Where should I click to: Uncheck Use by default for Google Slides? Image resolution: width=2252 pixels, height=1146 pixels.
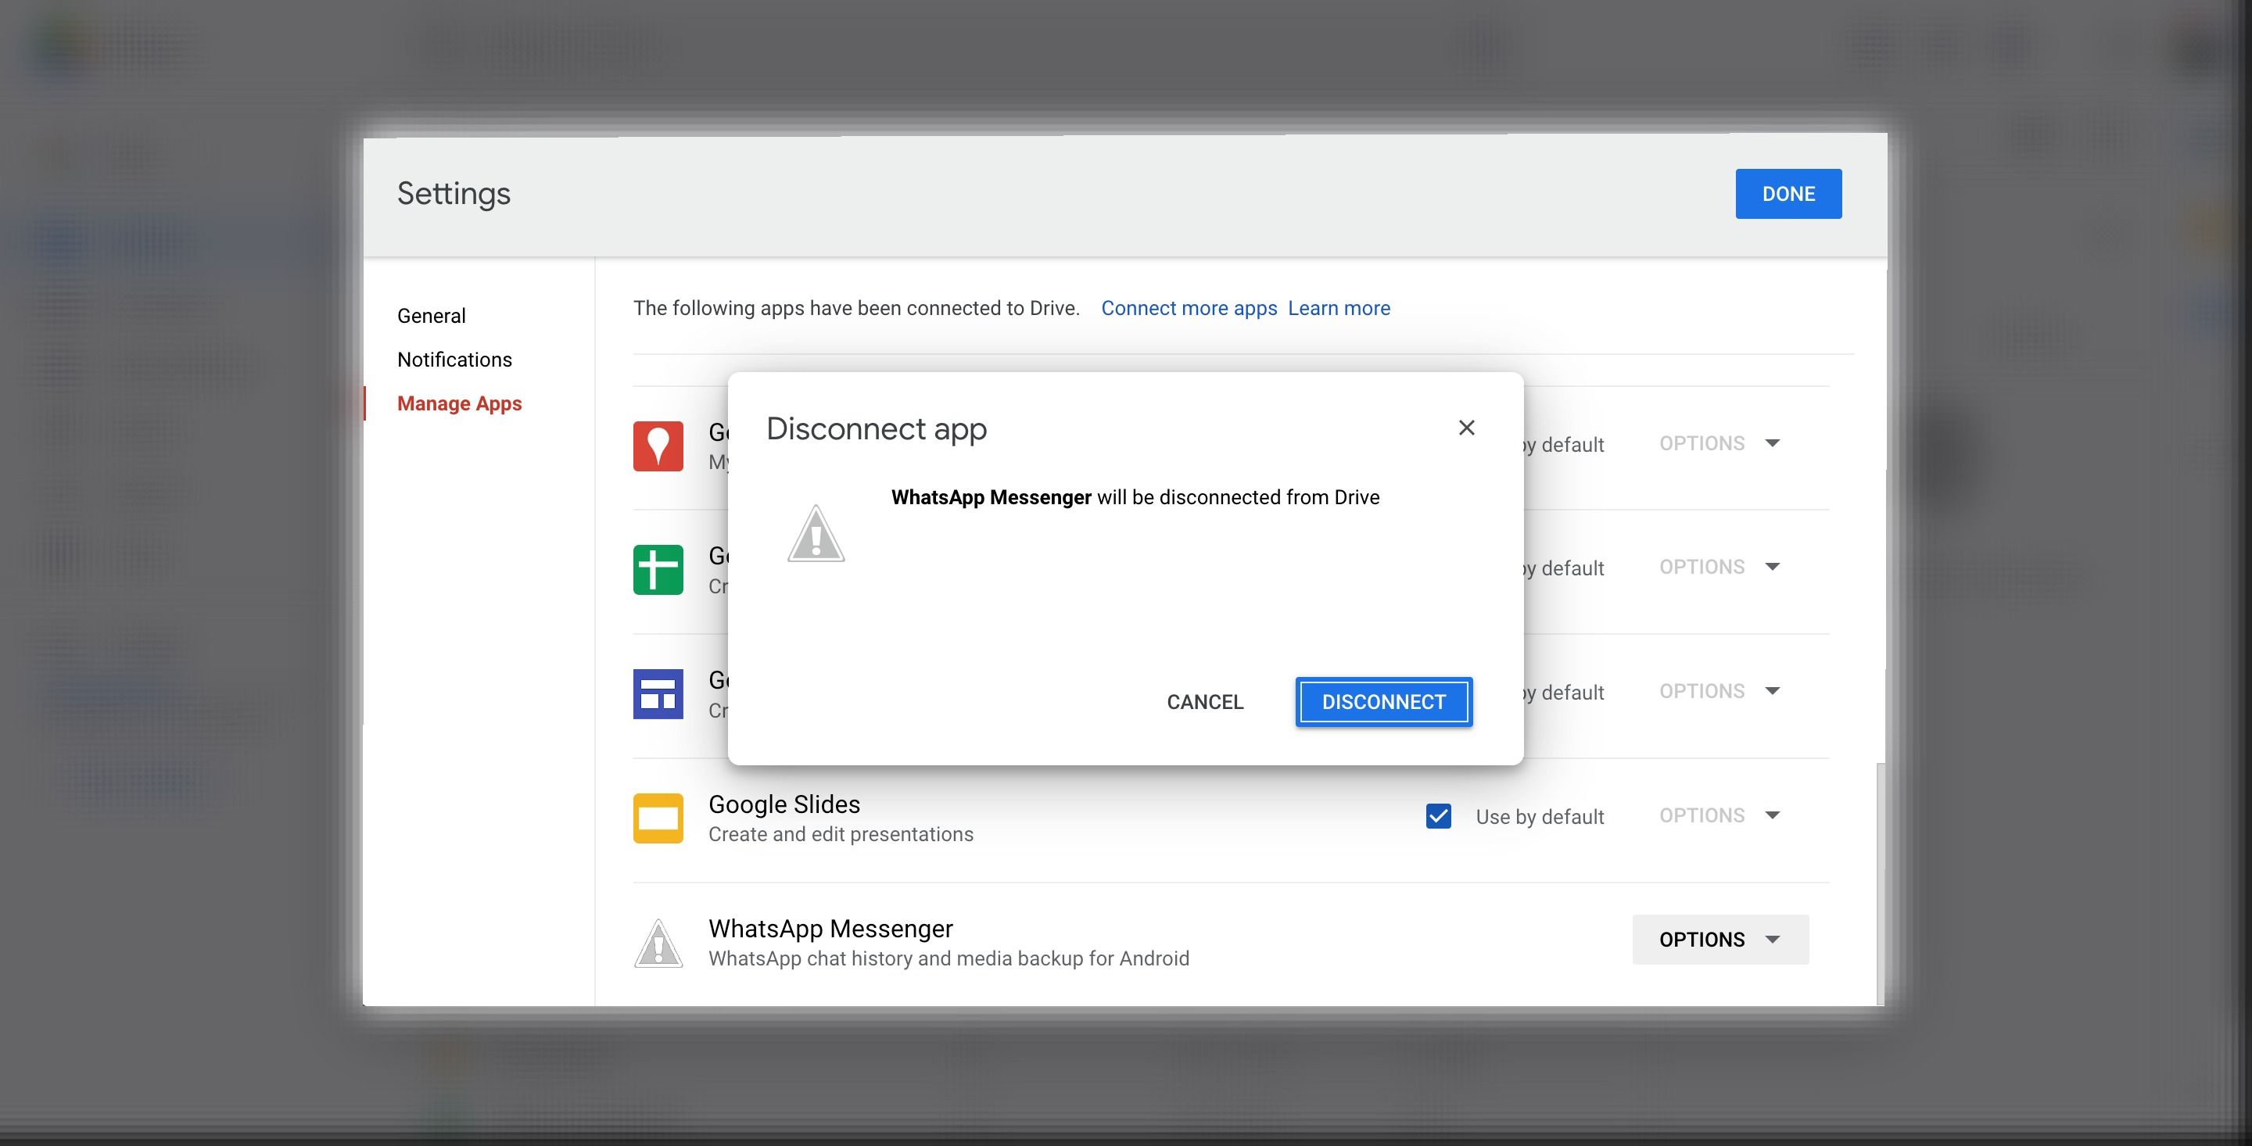pos(1438,816)
